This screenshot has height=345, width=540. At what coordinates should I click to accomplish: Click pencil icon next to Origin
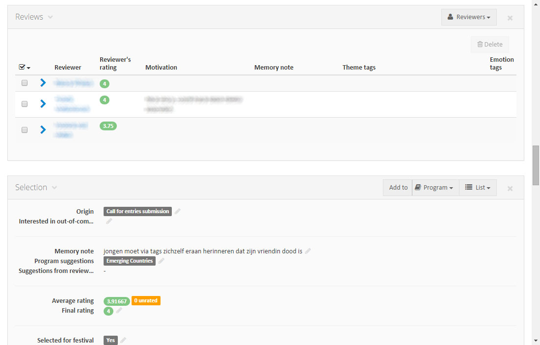pos(178,211)
